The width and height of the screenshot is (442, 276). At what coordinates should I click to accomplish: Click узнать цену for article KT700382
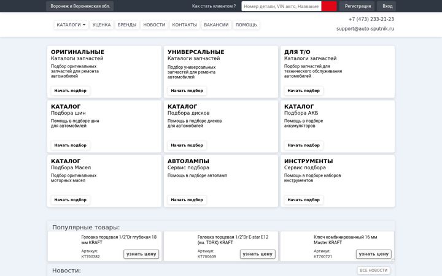141,254
